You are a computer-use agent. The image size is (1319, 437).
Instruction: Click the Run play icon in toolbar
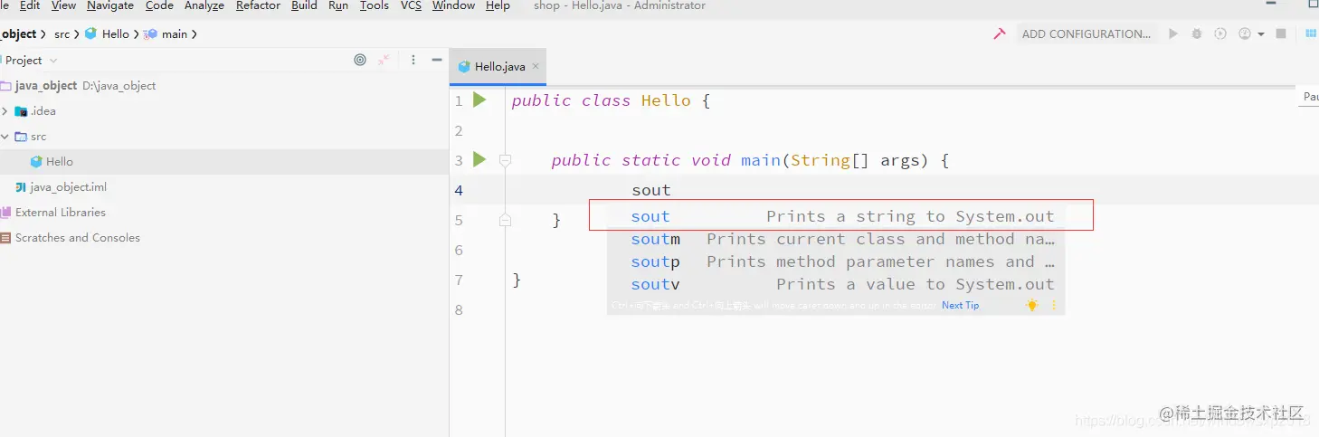click(x=1173, y=33)
